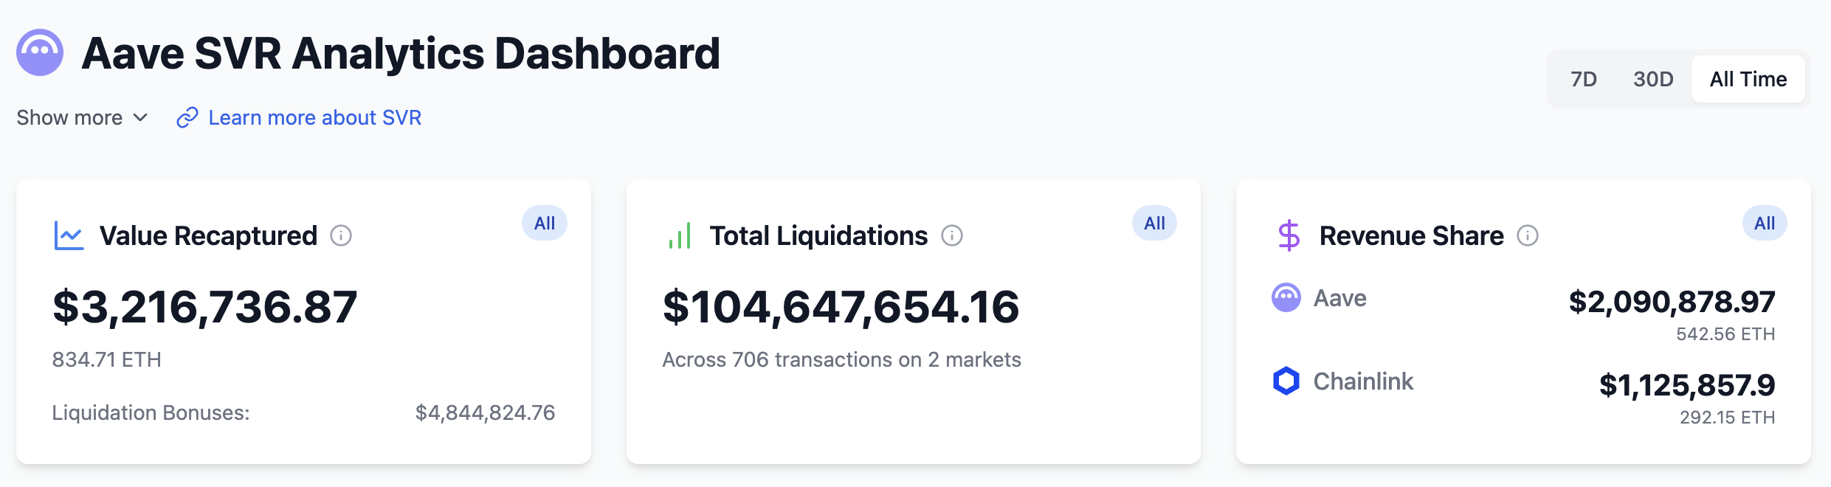Click the All badge on Revenue Share

coord(1765,223)
